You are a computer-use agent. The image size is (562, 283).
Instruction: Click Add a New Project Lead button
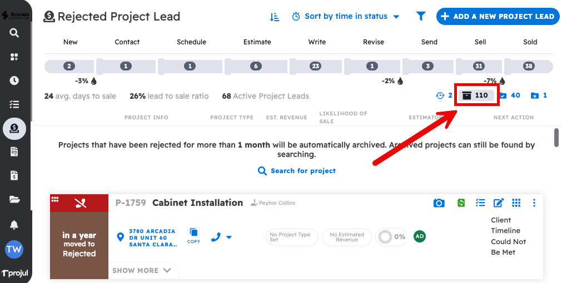498,17
